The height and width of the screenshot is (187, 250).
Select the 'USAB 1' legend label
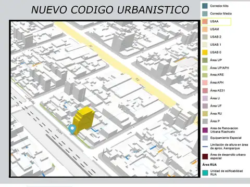point(216,45)
